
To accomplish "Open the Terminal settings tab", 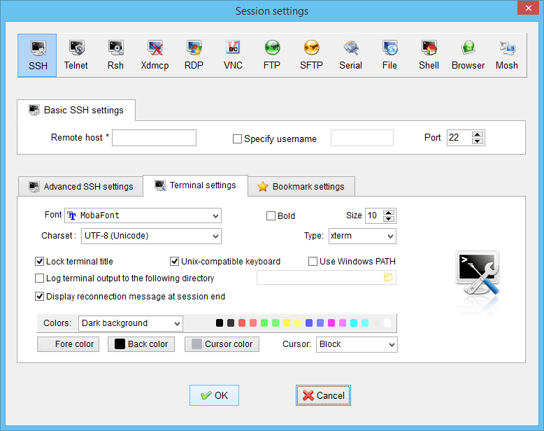I will (x=195, y=185).
